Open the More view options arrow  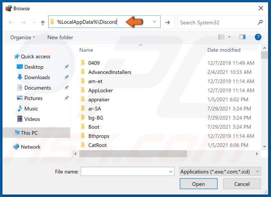pos(229,37)
